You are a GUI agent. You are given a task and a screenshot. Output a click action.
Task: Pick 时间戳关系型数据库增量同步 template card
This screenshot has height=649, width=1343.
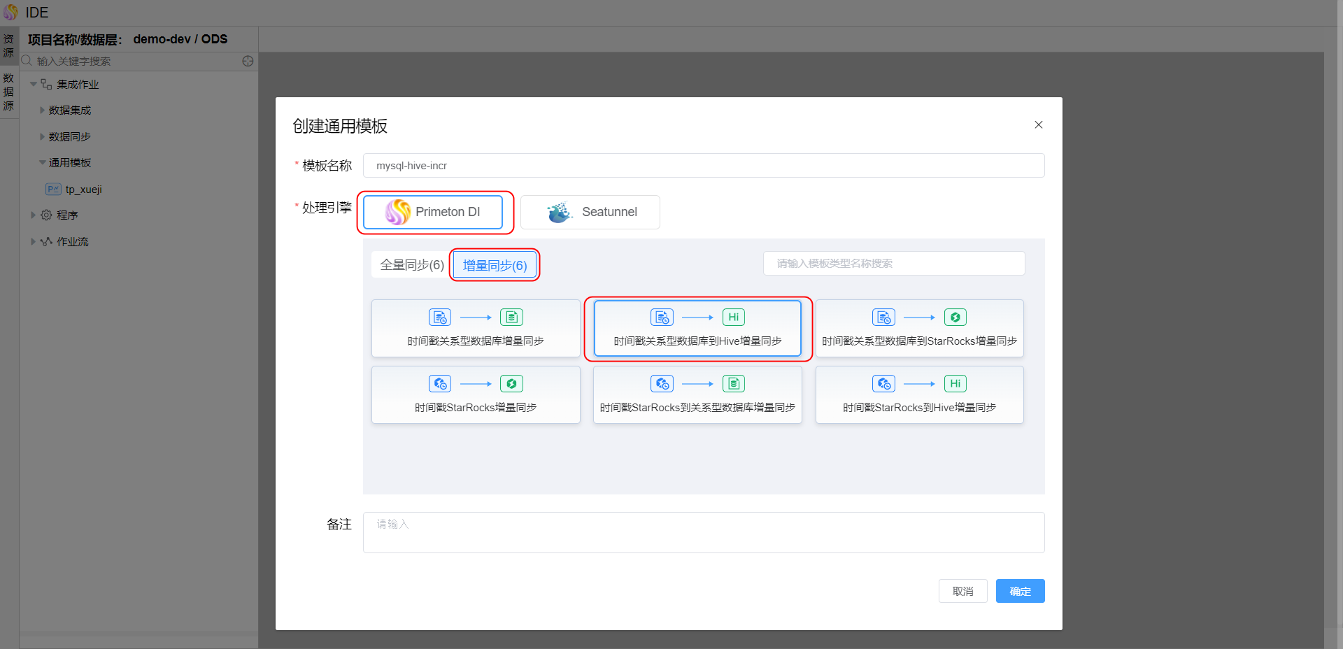click(x=476, y=328)
